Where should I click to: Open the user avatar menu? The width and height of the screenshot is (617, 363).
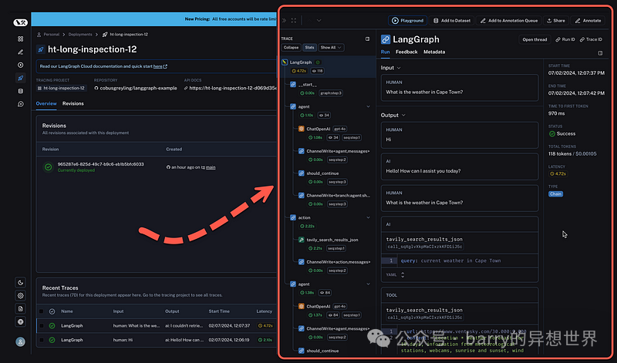(21, 341)
